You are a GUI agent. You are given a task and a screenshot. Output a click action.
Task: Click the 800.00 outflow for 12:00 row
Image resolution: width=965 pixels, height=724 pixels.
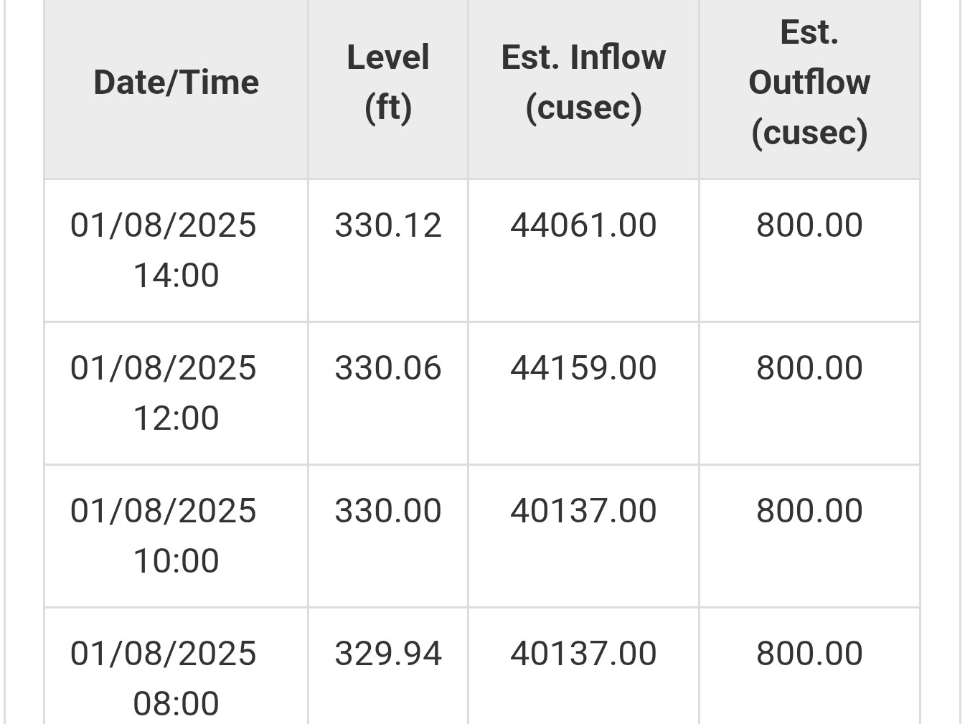[x=809, y=368]
